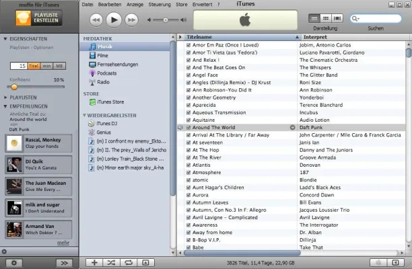Add a new playlist with plus button
Screen dimensions: 412x269
point(94,263)
